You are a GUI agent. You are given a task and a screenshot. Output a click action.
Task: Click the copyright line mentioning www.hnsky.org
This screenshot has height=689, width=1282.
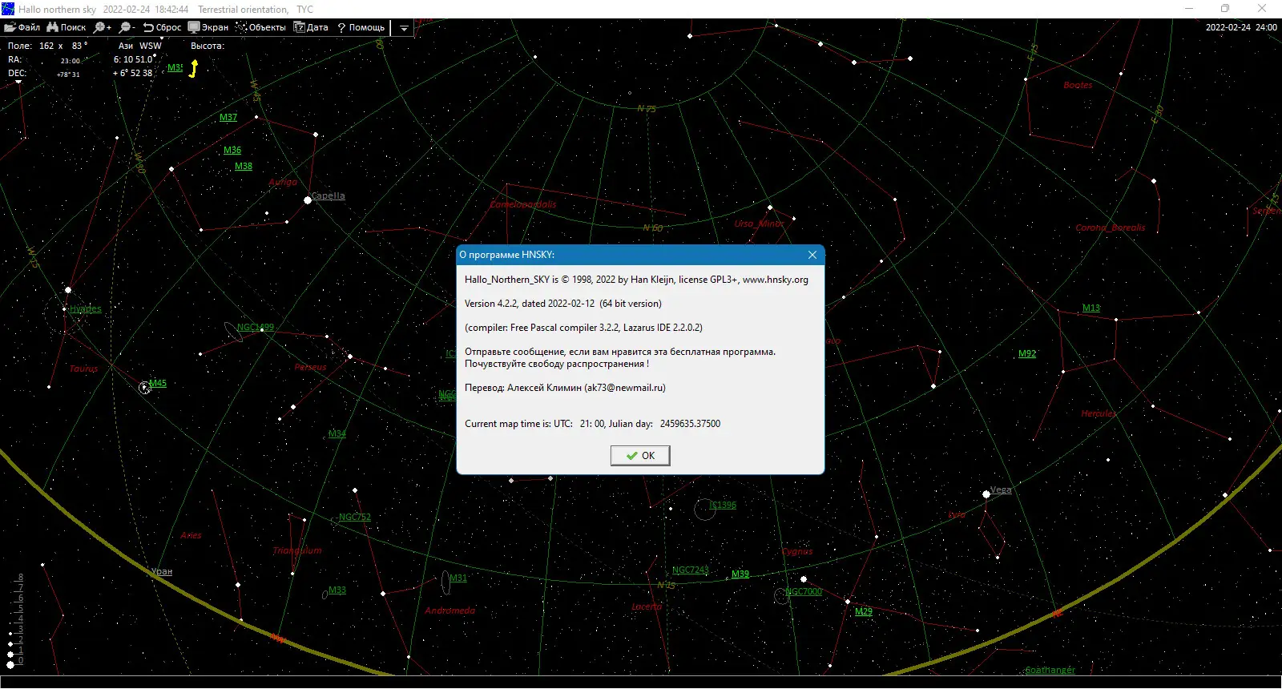[636, 280]
